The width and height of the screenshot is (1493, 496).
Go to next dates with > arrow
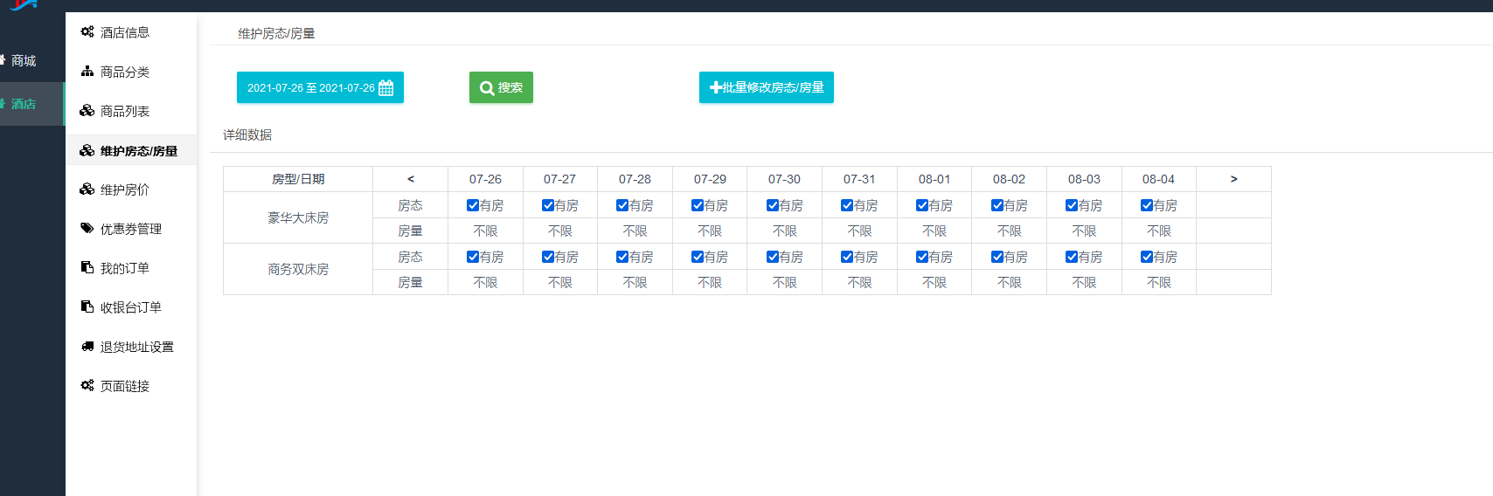(x=1233, y=179)
